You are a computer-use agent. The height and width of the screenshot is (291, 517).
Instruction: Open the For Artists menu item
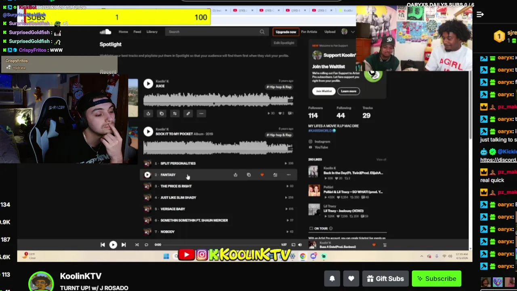(309, 32)
